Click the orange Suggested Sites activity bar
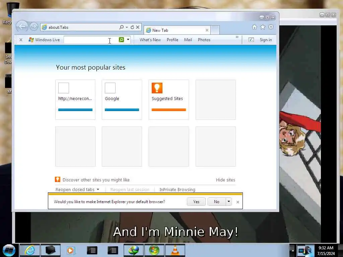 pyautogui.click(x=169, y=110)
